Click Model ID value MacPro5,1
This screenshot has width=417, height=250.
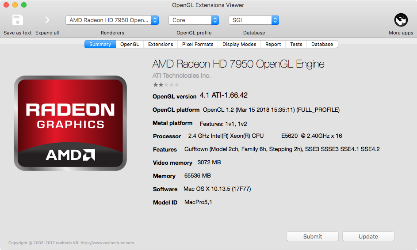198,202
